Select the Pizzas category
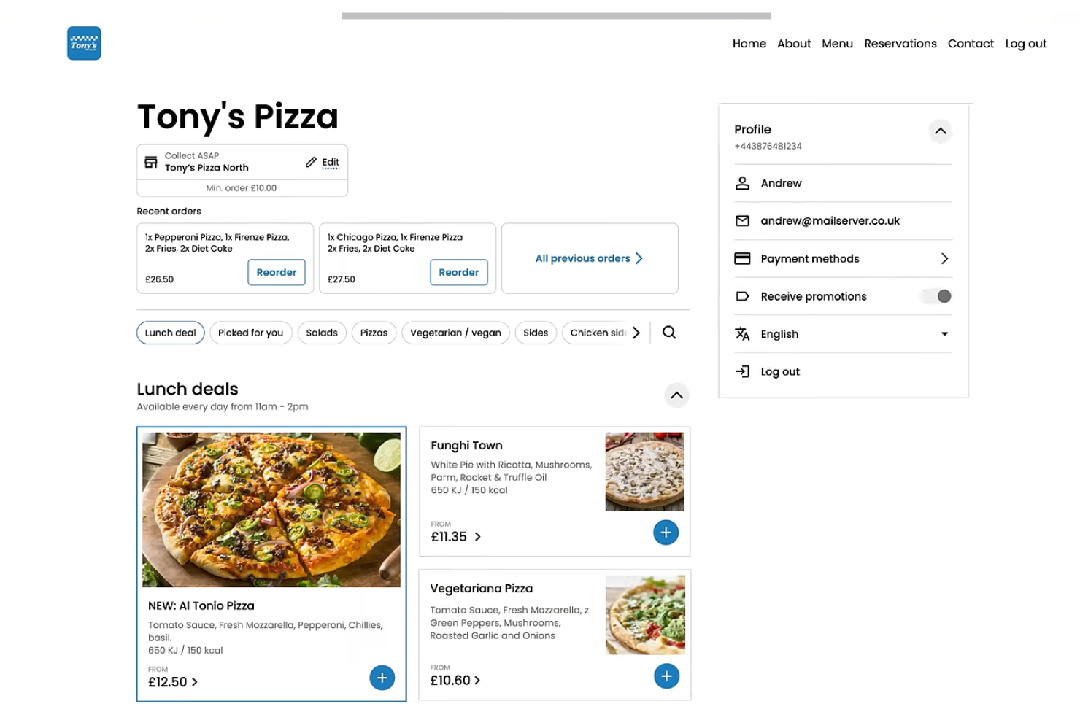This screenshot has height=720, width=1080. (x=374, y=333)
